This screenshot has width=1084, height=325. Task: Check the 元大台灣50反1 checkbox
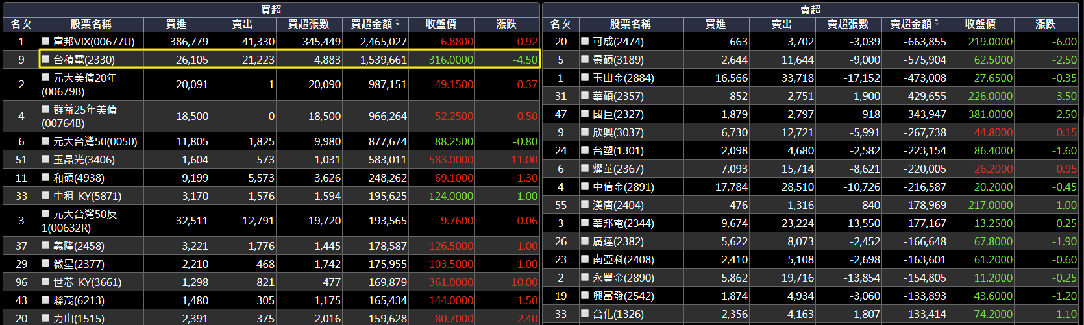45,213
